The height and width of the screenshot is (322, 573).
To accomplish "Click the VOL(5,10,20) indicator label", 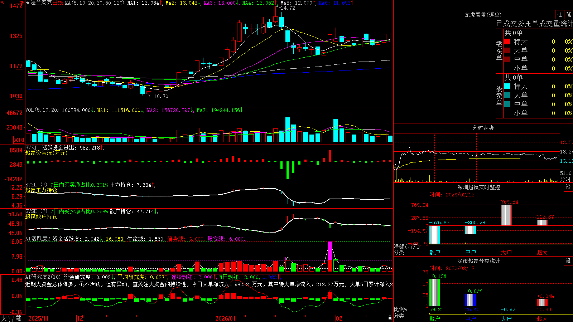I will coord(42,110).
